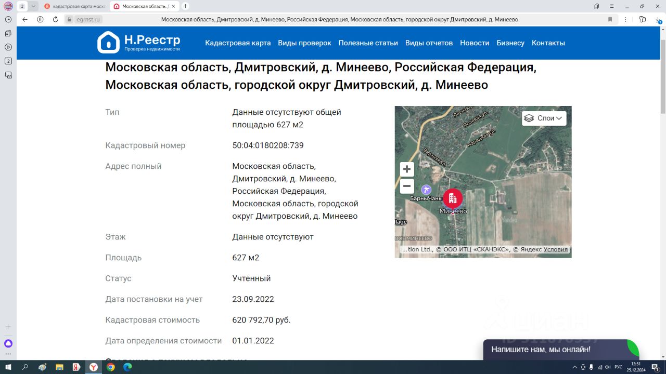Go back to the previous page
This screenshot has height=374, width=666.
25,20
